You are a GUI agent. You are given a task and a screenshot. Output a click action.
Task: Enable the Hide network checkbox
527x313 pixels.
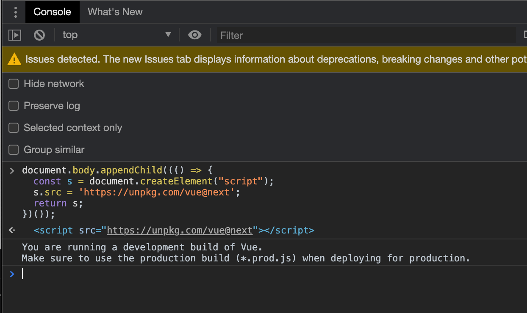click(14, 84)
